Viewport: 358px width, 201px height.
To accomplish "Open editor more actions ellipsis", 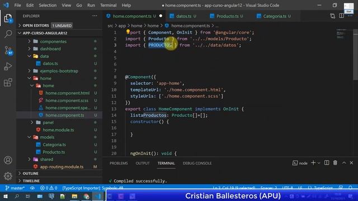I will point(350,16).
